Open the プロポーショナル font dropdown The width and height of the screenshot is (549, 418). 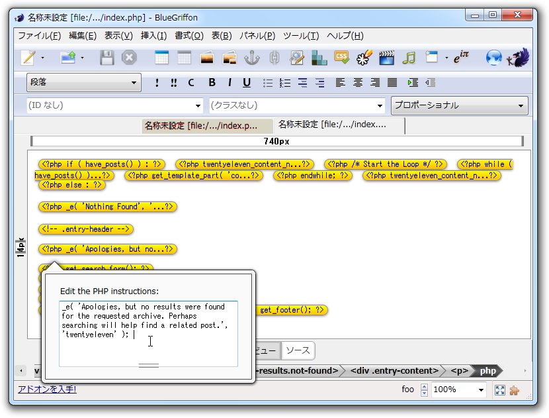pyautogui.click(x=459, y=105)
